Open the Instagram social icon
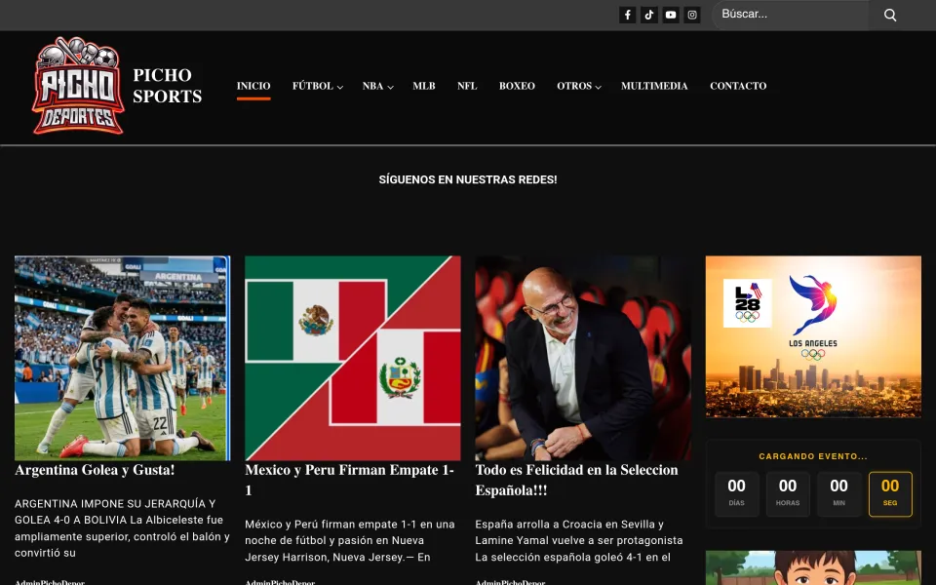Screen dimensions: 936x585 (692, 15)
